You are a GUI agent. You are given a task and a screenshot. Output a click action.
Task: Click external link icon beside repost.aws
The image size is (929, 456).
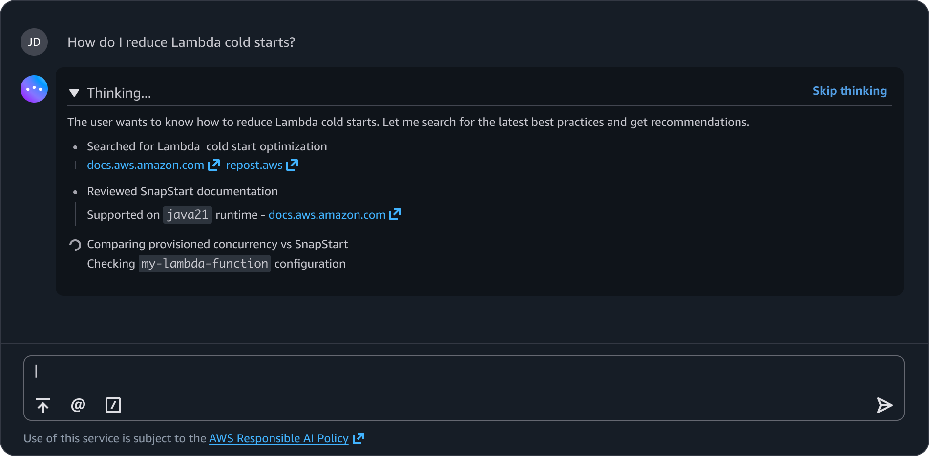(292, 165)
